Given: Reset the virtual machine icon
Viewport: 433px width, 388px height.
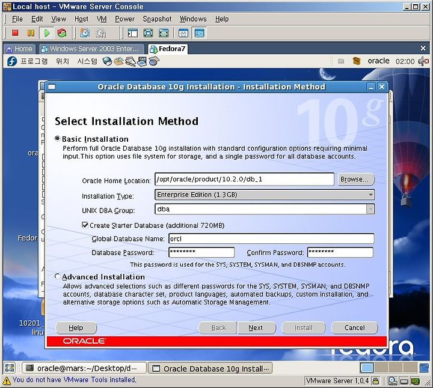Looking at the screenshot, I should click(62, 33).
